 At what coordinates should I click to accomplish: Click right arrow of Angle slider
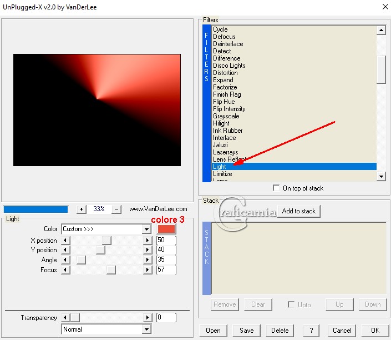point(148,260)
